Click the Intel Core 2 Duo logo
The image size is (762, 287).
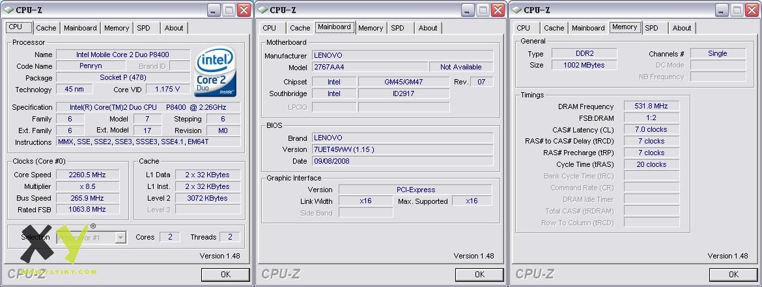click(x=216, y=72)
